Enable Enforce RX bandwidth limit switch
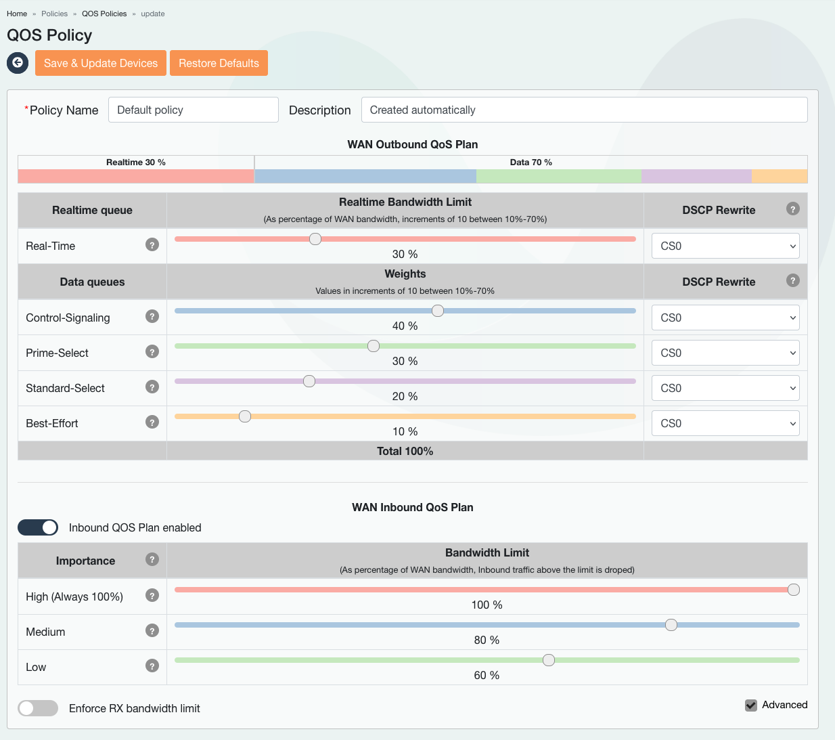Image resolution: width=835 pixels, height=740 pixels. pos(38,708)
